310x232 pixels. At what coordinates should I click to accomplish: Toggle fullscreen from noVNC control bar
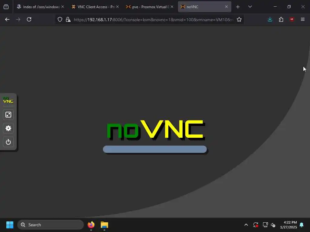pos(8,114)
